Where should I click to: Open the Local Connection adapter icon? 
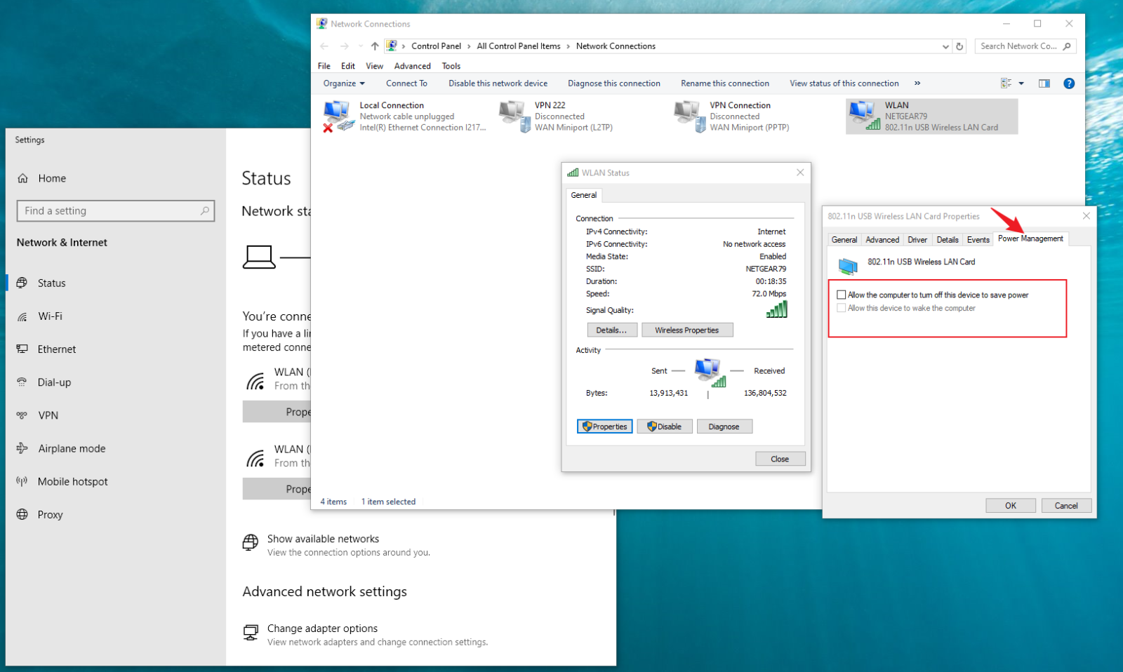tap(336, 114)
